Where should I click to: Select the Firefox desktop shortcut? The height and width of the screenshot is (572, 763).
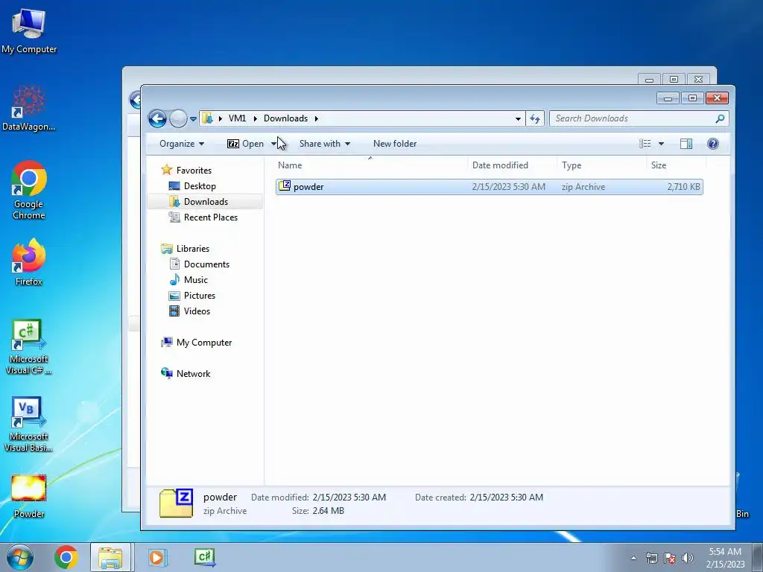coord(29,261)
